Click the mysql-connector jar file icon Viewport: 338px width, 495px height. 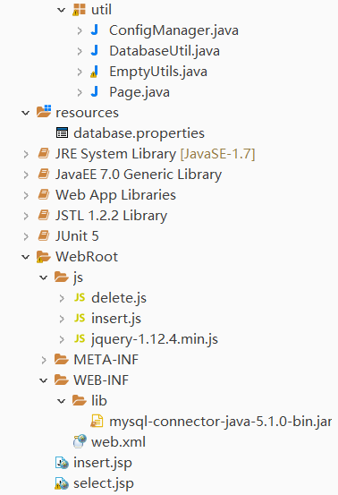click(x=97, y=421)
